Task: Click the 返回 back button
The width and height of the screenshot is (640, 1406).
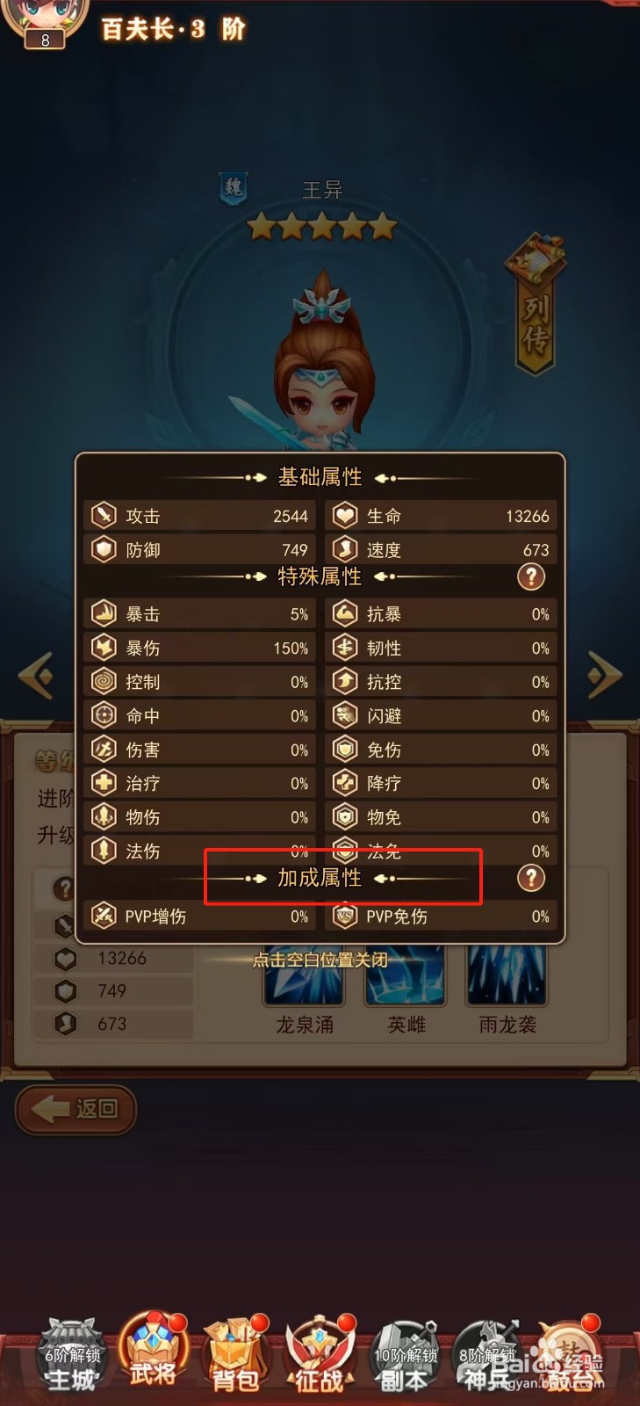Action: coord(76,1109)
